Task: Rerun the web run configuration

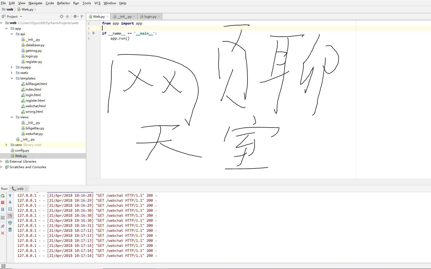Action: click(3, 196)
